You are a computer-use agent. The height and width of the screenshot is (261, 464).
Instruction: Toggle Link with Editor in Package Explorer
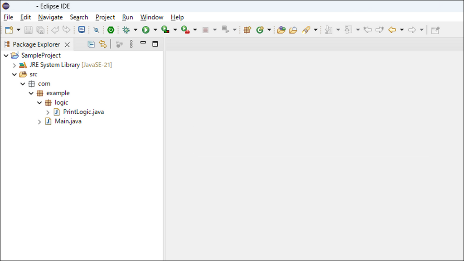[x=103, y=44]
